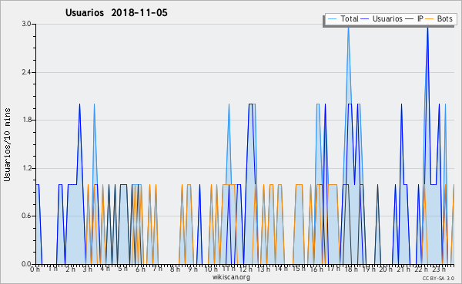
Task: Click the chart title 'Usuarios 2018-11-05'
Action: (x=116, y=13)
